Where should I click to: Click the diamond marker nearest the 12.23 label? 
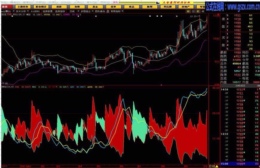(x=177, y=16)
